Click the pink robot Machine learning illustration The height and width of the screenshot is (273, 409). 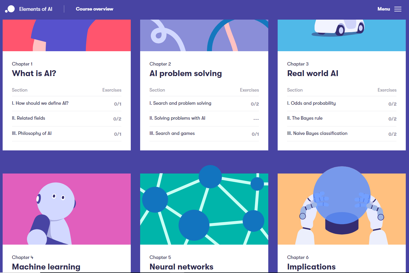pyautogui.click(x=67, y=209)
